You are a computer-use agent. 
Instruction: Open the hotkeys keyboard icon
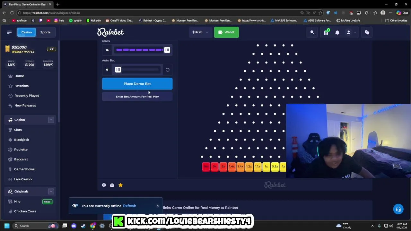112,185
